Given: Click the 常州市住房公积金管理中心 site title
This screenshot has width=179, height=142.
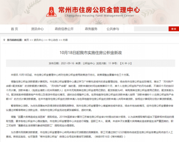Looking at the screenshot, I should tap(99, 10).
